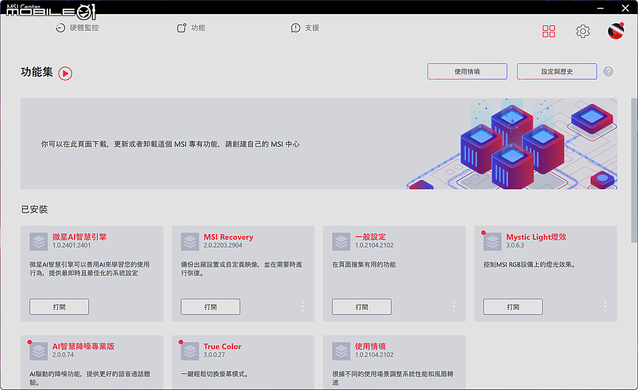Open the 硬體監控 tab
Viewport: 638px width, 390px height.
77,28
